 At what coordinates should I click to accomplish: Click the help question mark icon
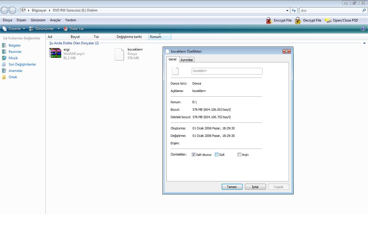(363, 29)
